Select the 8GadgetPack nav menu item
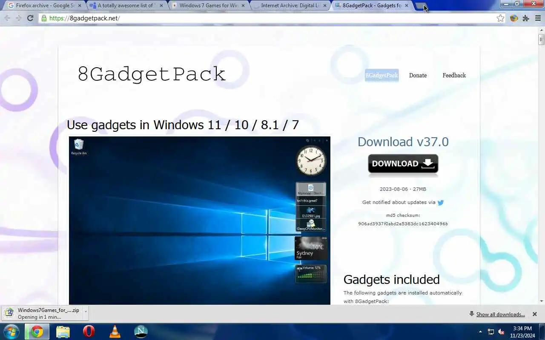 pos(381,75)
